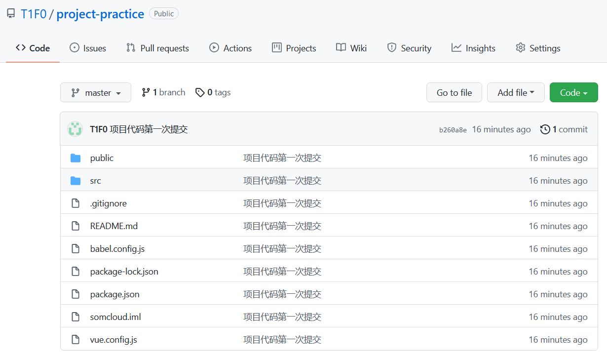This screenshot has height=358, width=607.
Task: Open commit message in .gitignore row
Action: [282, 203]
